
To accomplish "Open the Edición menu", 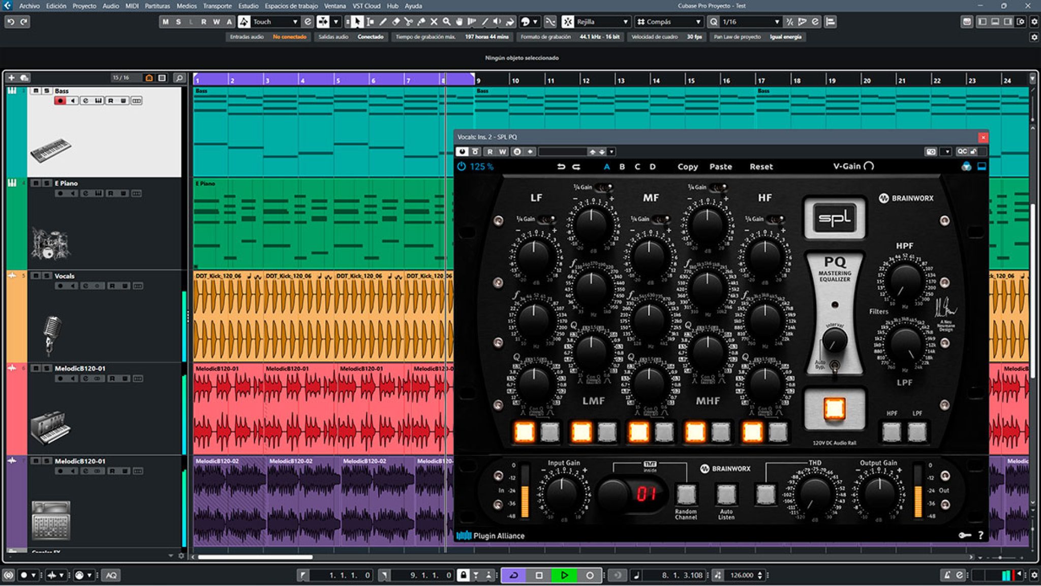I will [x=56, y=6].
